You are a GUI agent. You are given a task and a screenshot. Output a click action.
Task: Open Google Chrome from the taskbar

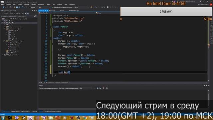tap(85, 118)
